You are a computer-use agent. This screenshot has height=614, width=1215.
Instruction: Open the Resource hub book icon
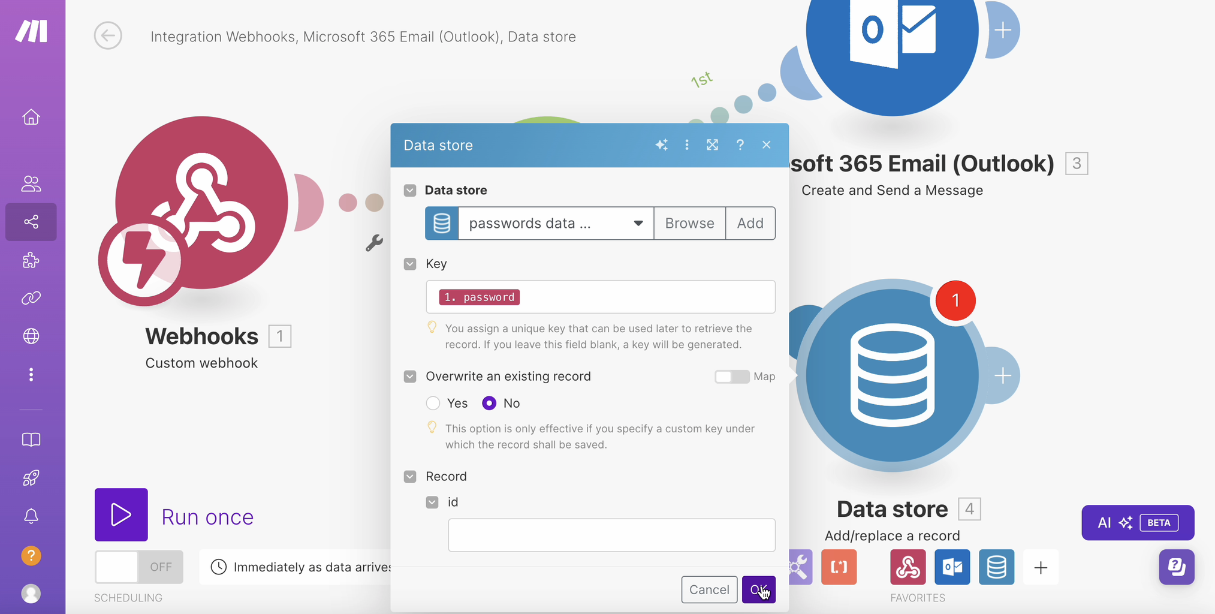[x=31, y=440]
